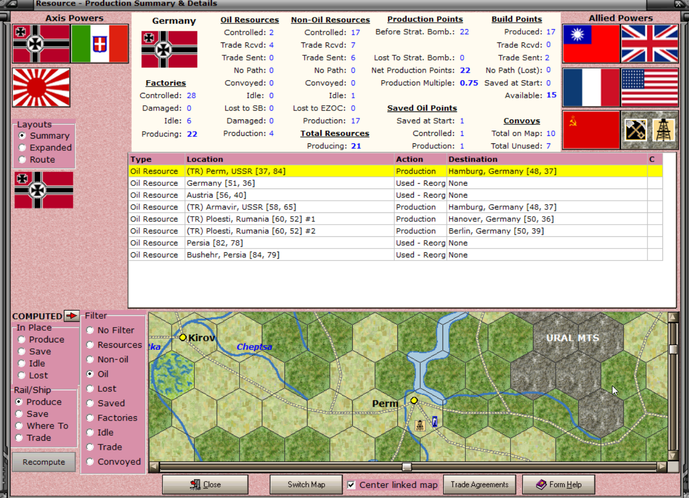689x498 pixels.
Task: Click the Recompute button
Action: click(44, 462)
